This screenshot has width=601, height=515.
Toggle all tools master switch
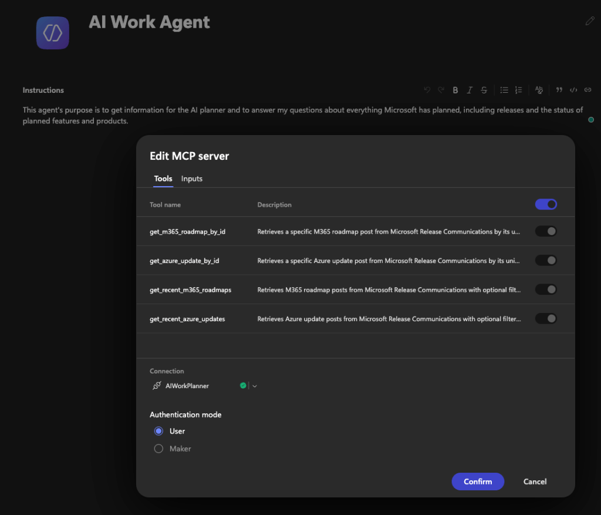(546, 204)
